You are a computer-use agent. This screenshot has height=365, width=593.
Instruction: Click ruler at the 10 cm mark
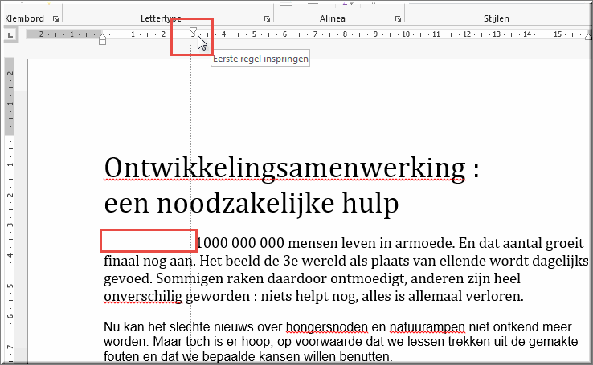(x=406, y=34)
